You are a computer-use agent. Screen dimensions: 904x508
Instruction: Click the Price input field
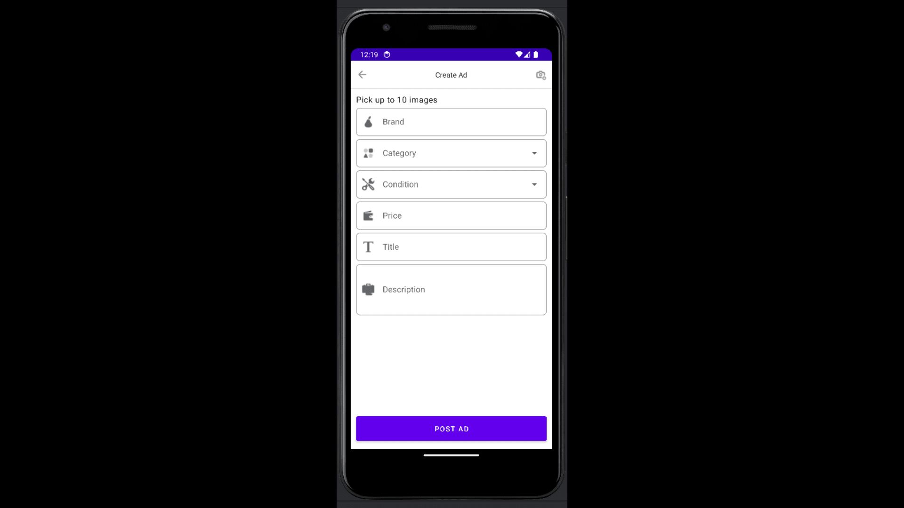tap(452, 215)
